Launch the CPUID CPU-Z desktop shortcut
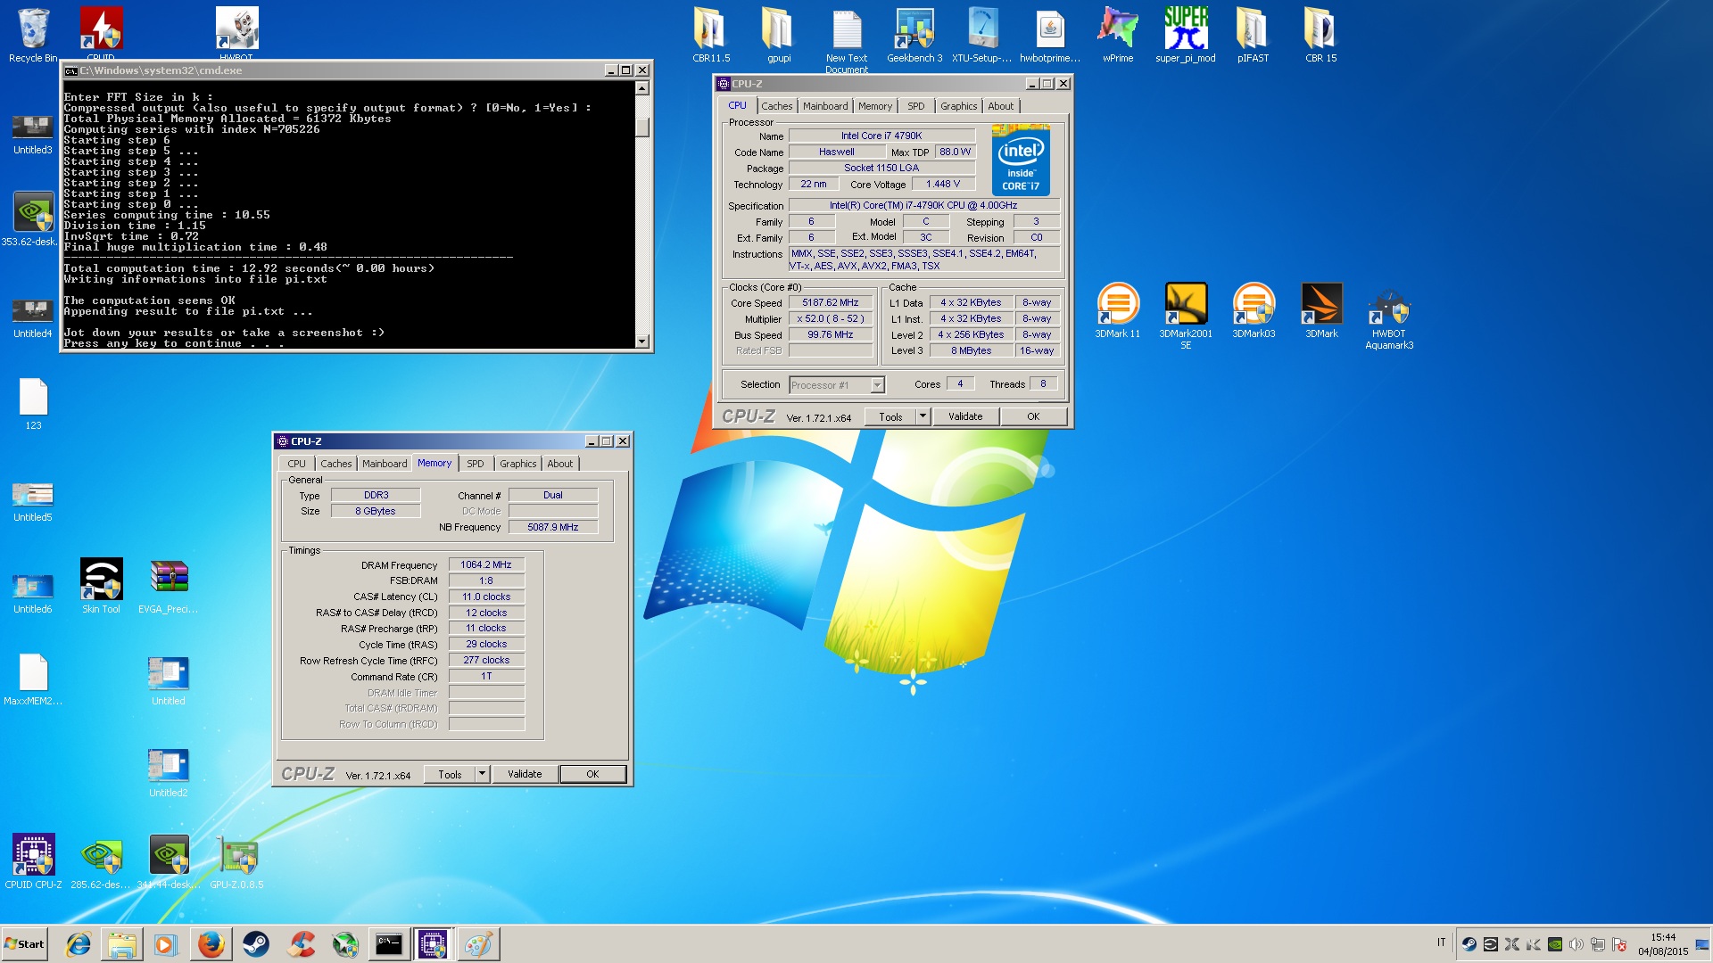The height and width of the screenshot is (963, 1713). pos(33,861)
